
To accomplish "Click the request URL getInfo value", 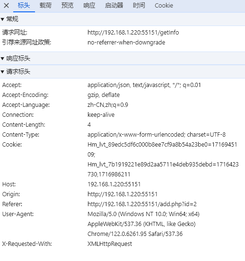I will [133, 32].
